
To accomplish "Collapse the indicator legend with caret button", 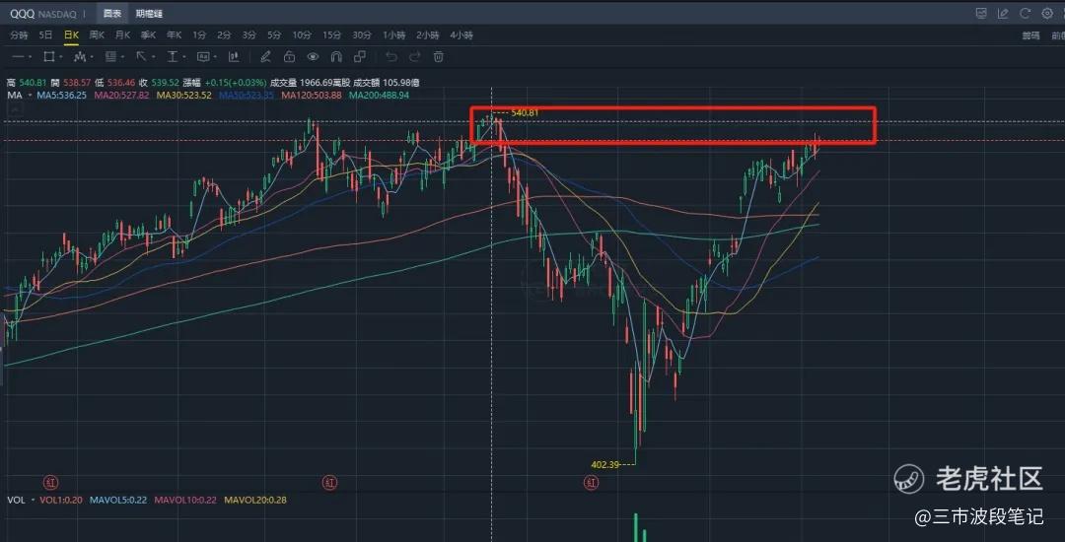I will coord(14,109).
